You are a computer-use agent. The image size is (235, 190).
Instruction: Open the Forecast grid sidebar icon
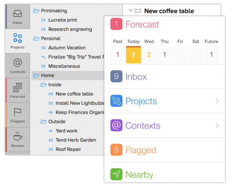click(x=18, y=87)
